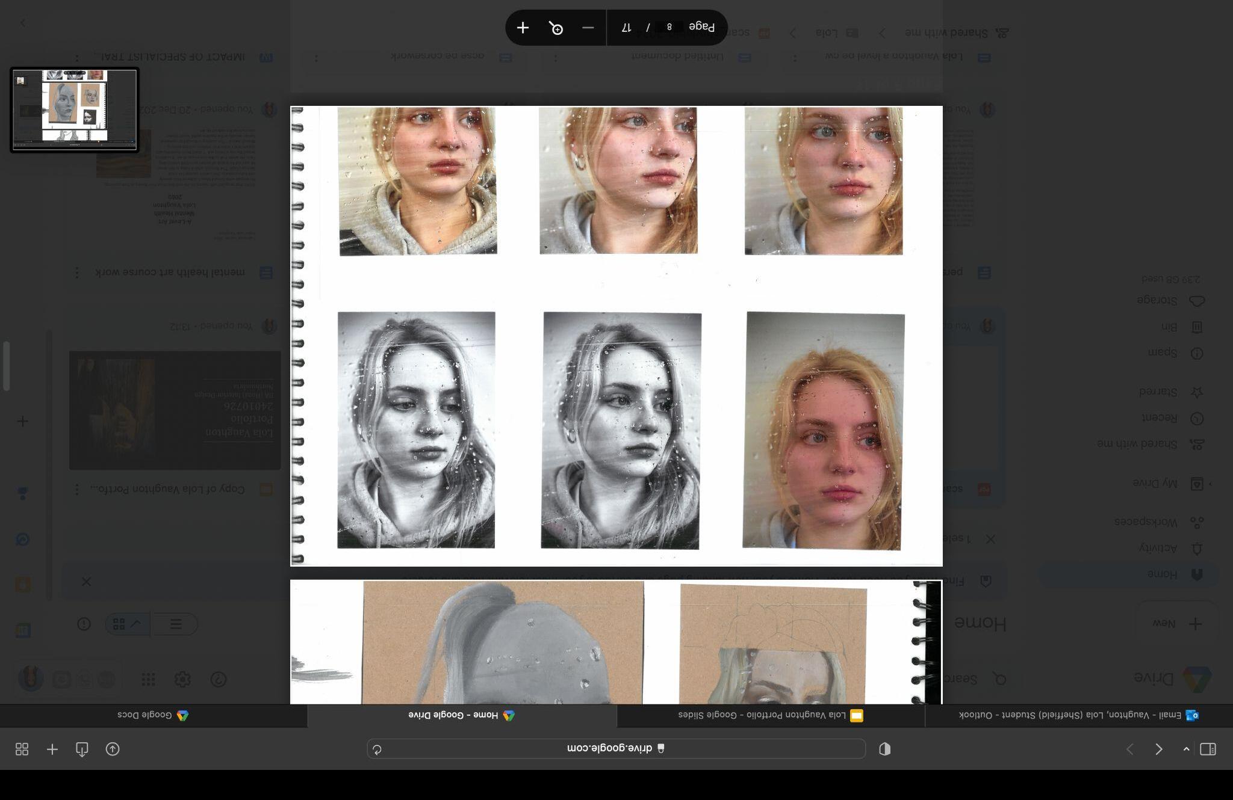The width and height of the screenshot is (1233, 800).
Task: Clear the '1 selected' selection with X
Action: 990,539
